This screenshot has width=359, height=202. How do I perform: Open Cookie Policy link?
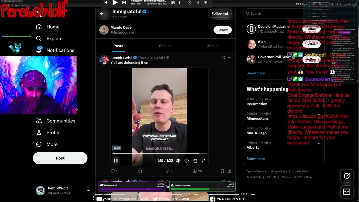click(301, 171)
